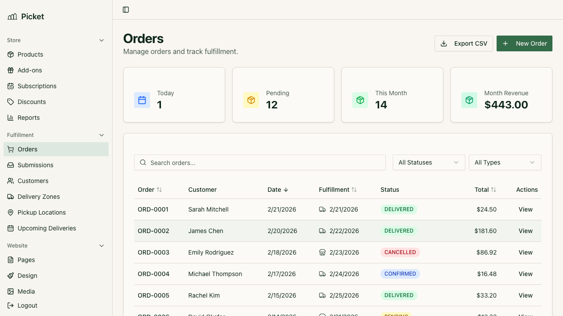Click the This Month box icon
The width and height of the screenshot is (563, 316).
pos(360,100)
